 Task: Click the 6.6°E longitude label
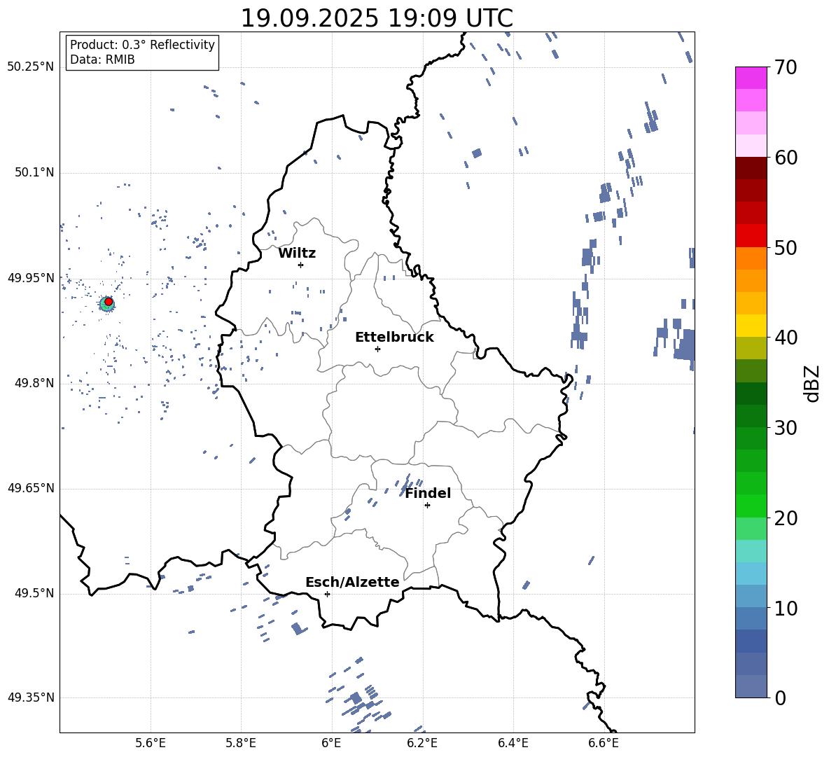coord(604,743)
